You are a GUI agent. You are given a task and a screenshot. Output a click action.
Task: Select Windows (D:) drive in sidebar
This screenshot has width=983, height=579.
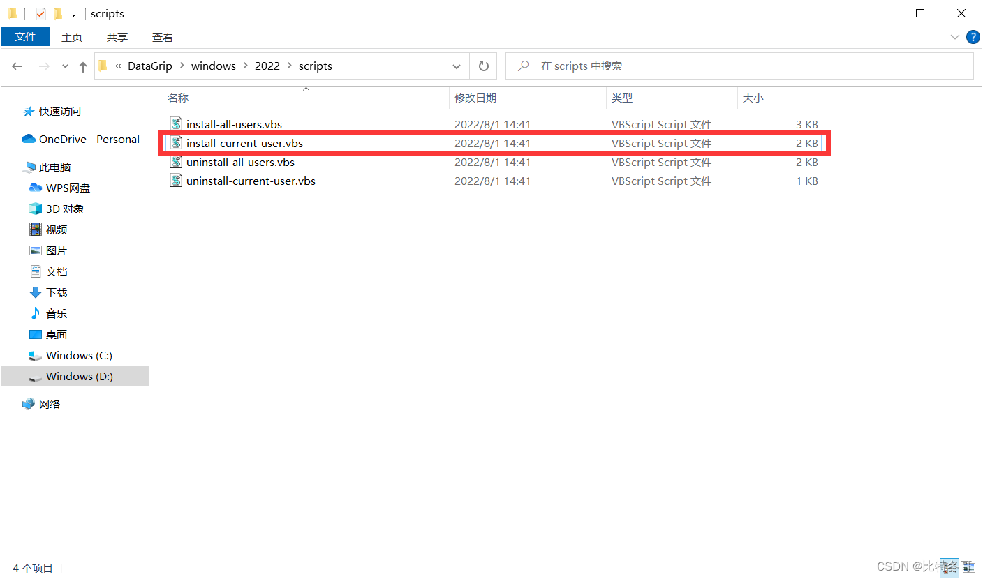(75, 376)
